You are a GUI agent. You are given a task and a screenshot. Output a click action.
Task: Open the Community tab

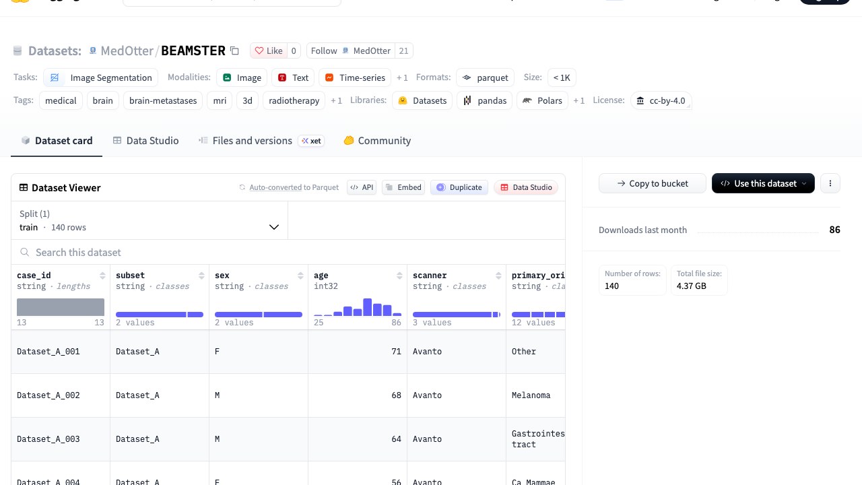pyautogui.click(x=377, y=141)
